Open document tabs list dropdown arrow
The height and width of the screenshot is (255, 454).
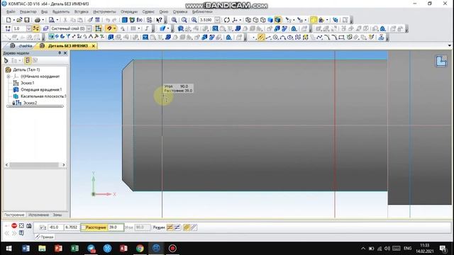pos(449,45)
